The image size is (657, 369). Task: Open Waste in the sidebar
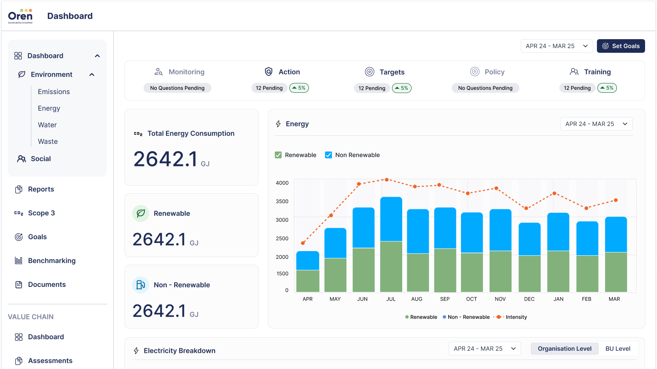point(48,141)
